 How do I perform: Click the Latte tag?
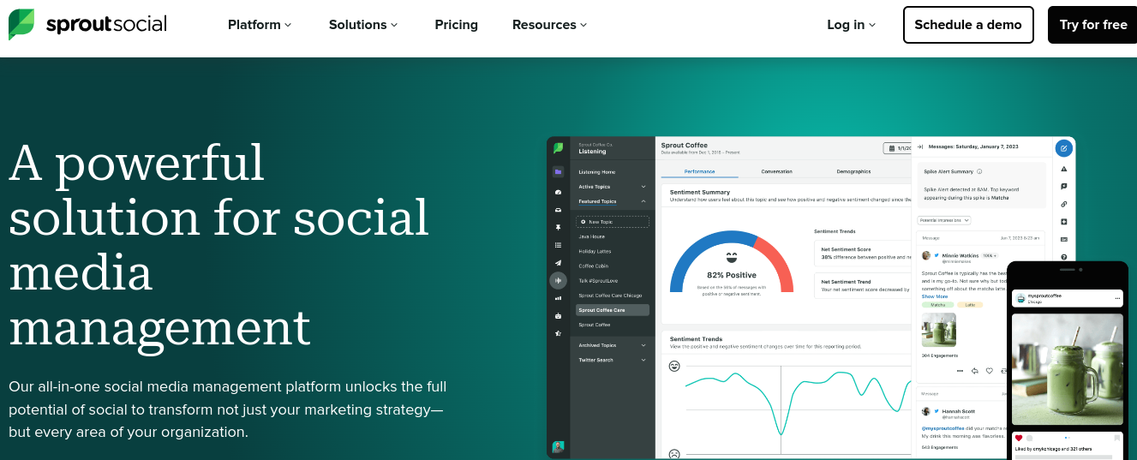(971, 304)
